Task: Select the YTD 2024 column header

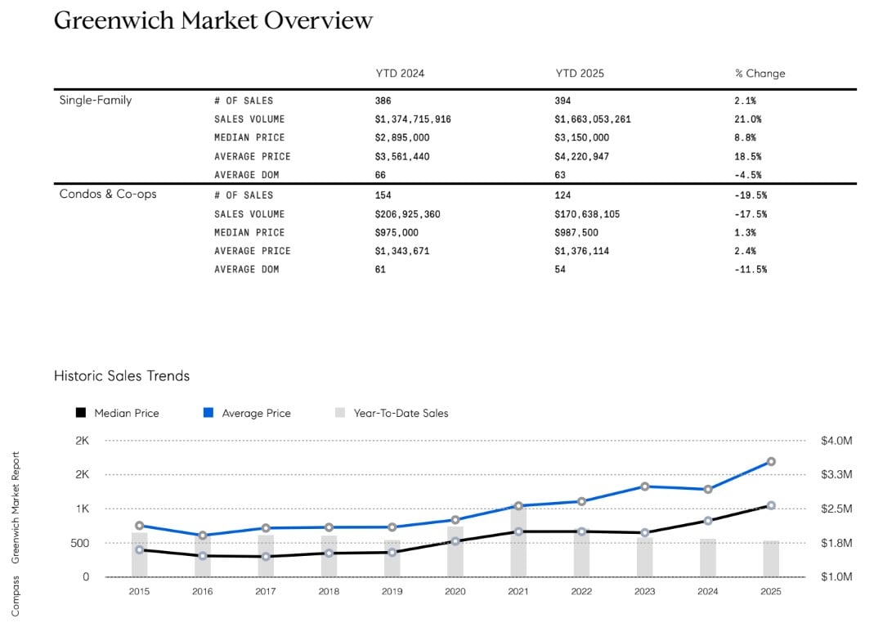Action: tap(400, 73)
